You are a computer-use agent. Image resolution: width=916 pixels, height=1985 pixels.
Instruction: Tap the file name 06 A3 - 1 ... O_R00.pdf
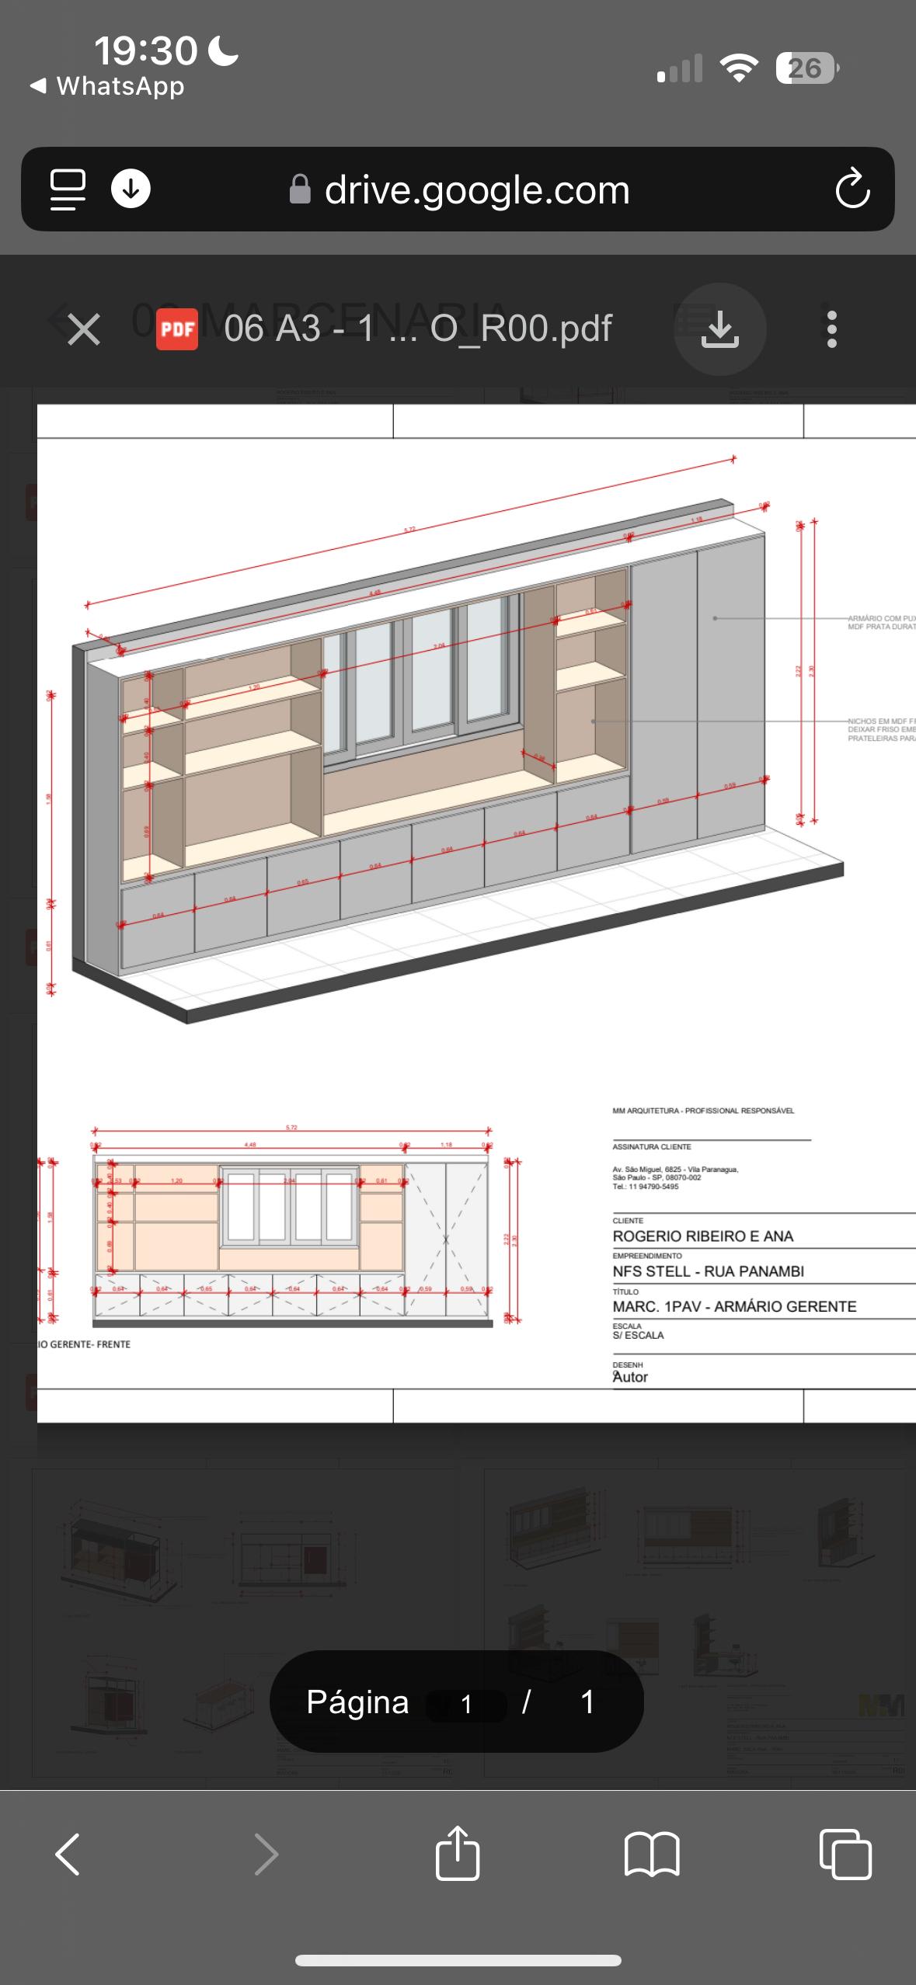(x=418, y=329)
